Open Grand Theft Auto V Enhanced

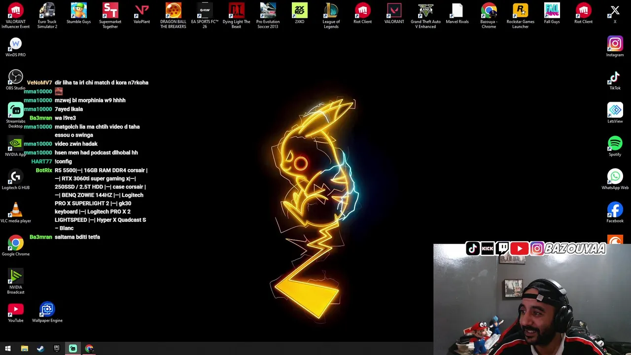click(x=426, y=16)
